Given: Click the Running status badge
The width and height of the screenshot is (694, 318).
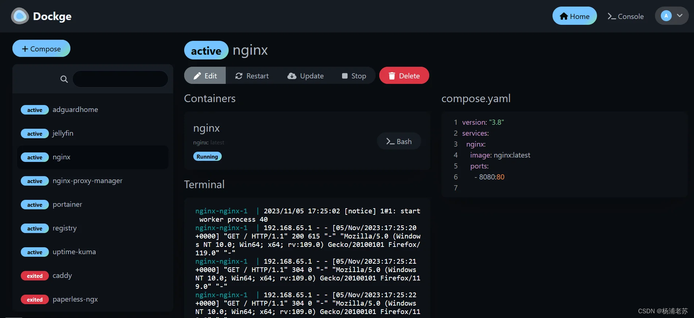Looking at the screenshot, I should [x=207, y=156].
